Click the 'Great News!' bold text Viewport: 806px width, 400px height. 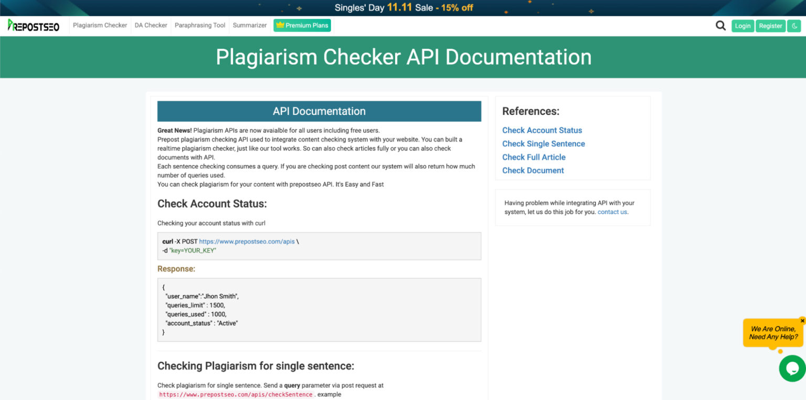[x=175, y=130]
